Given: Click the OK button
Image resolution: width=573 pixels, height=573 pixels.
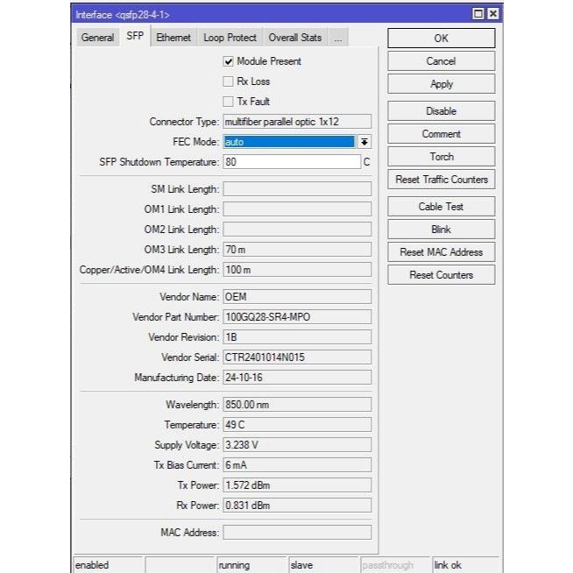Looking at the screenshot, I should pyautogui.click(x=441, y=39).
